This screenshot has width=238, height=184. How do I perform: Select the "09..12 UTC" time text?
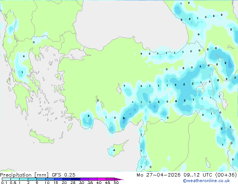[197, 175]
